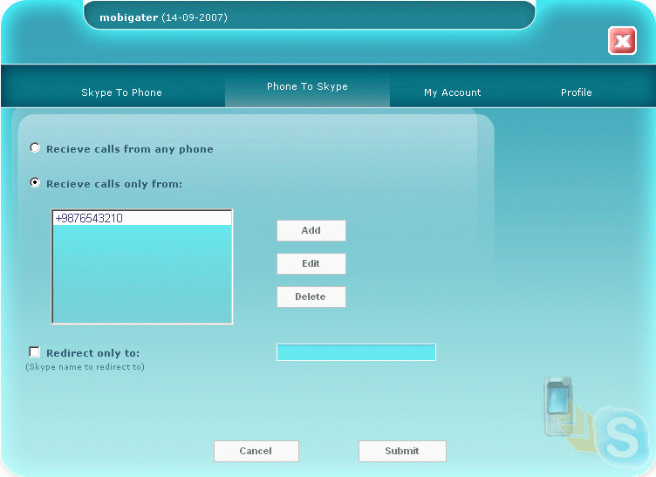Select Recieve calls from any phone option
Screen dimensions: 656x477
pyautogui.click(x=35, y=148)
